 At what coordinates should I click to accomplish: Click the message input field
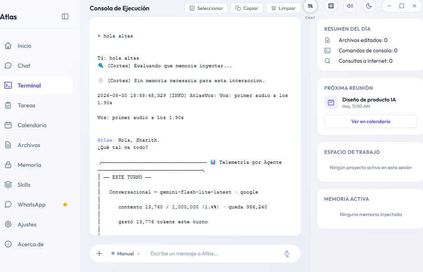pyautogui.click(x=215, y=254)
